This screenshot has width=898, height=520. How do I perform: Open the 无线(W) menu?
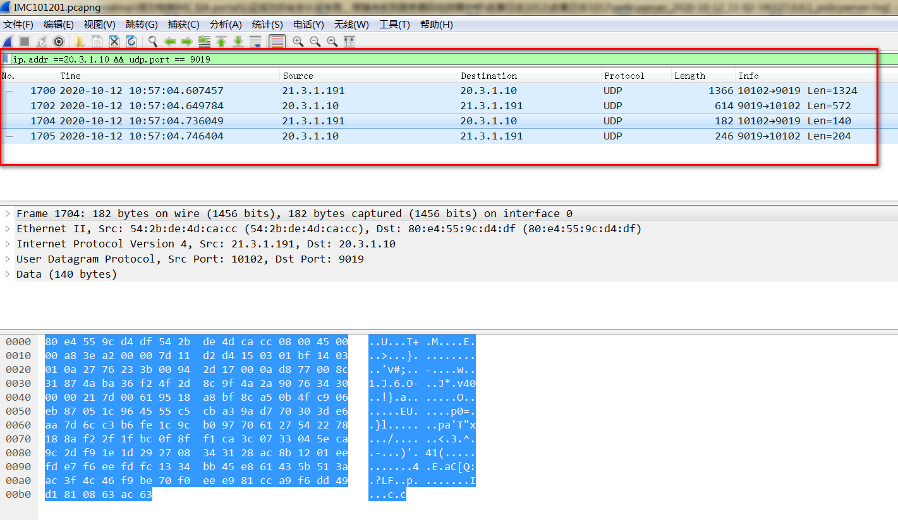351,25
